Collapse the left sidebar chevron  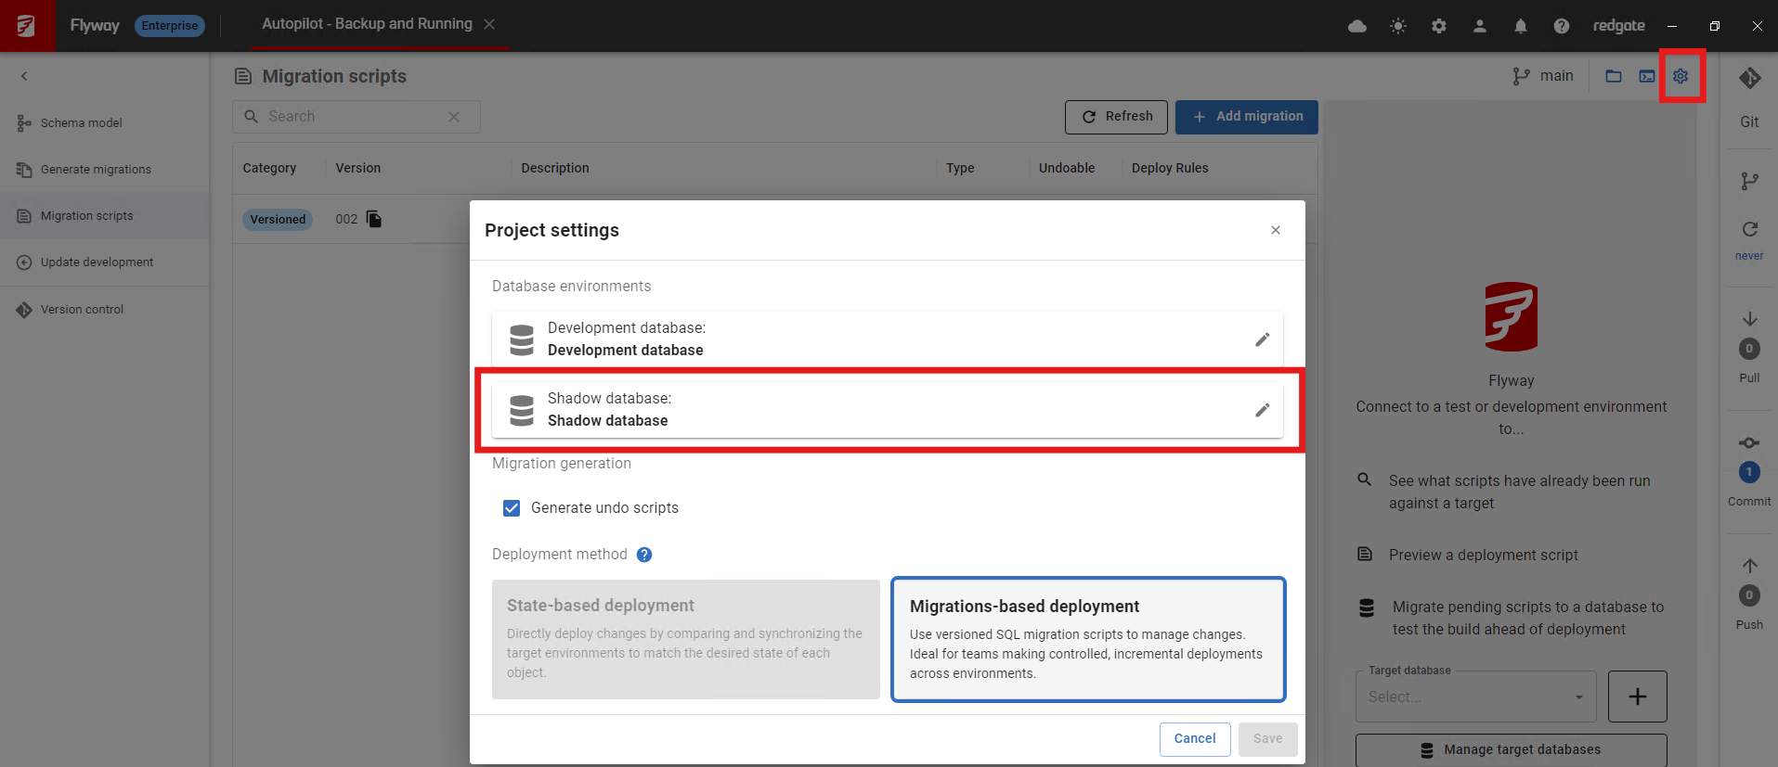[24, 76]
